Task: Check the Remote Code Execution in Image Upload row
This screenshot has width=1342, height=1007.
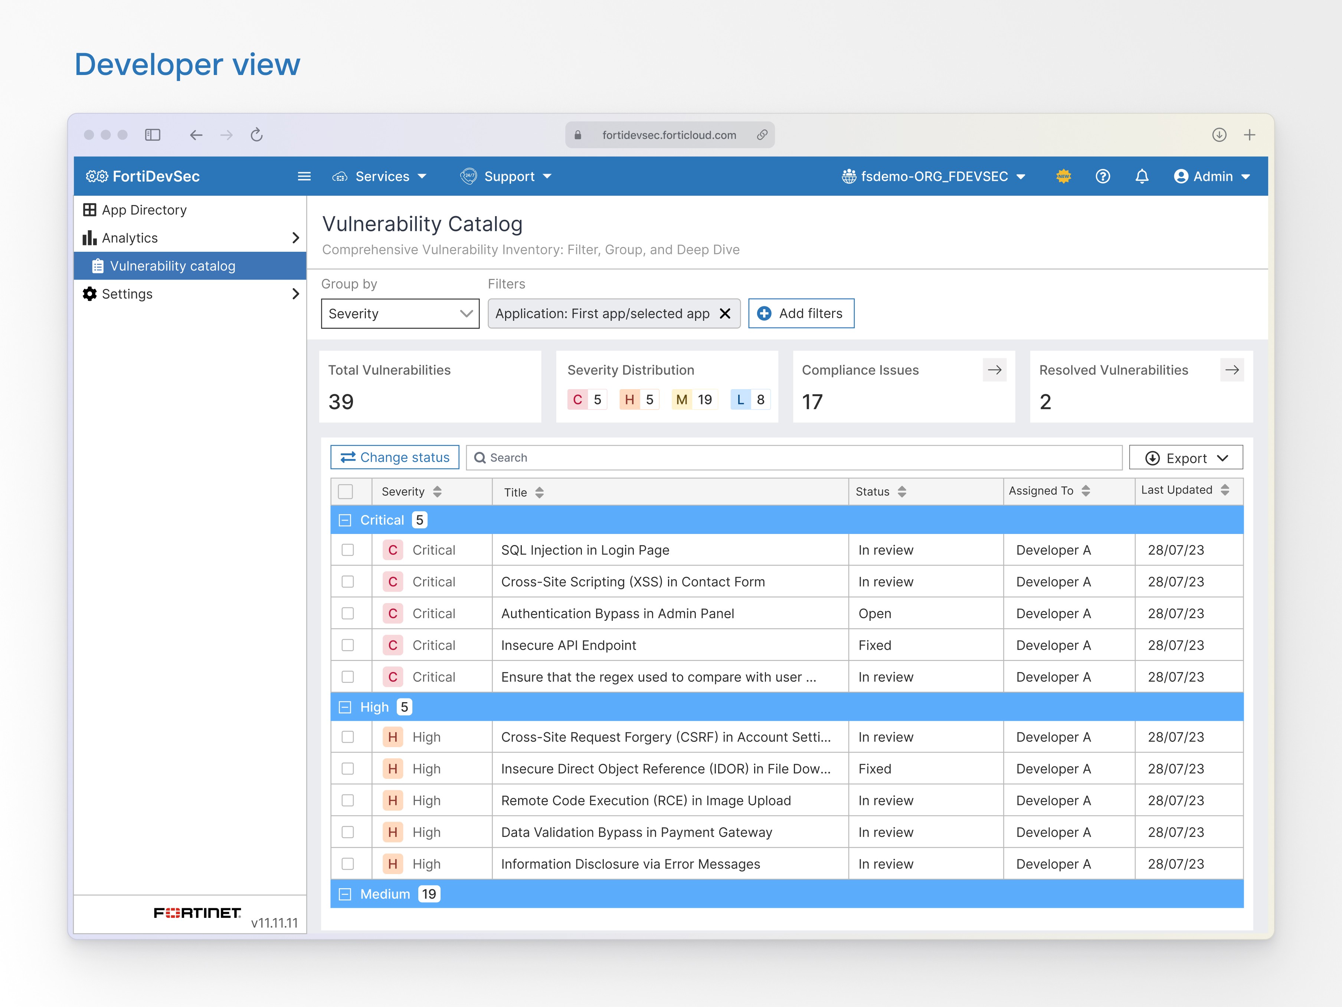Action: pyautogui.click(x=348, y=800)
